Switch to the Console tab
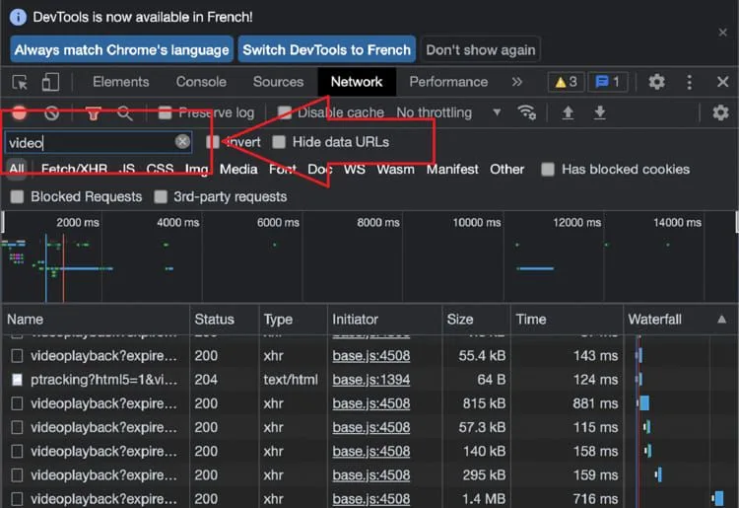Viewport: 739px width, 508px height. pos(201,82)
